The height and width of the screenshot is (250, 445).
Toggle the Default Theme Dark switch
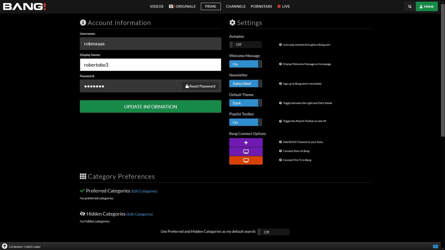point(245,103)
